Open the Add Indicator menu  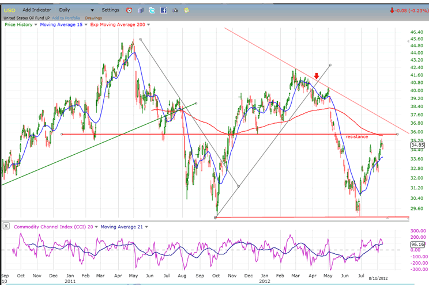pos(37,10)
